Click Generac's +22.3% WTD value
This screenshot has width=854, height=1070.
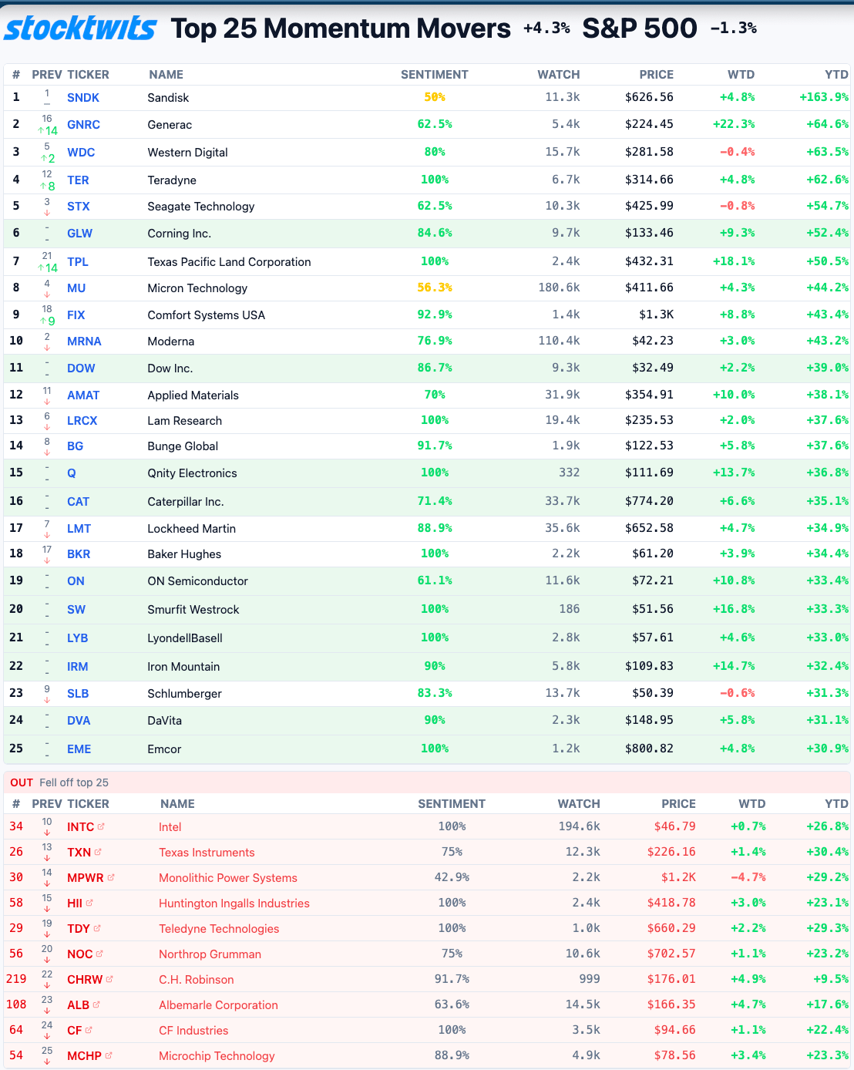click(x=734, y=125)
